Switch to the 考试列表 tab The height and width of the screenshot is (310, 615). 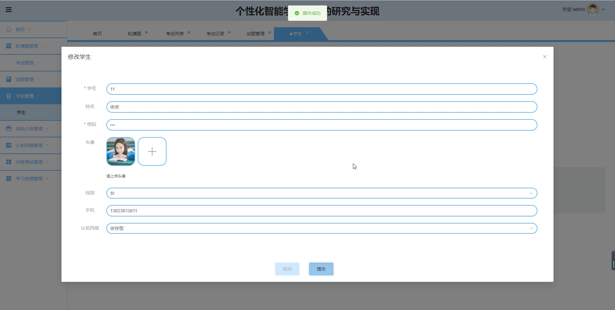click(x=175, y=34)
